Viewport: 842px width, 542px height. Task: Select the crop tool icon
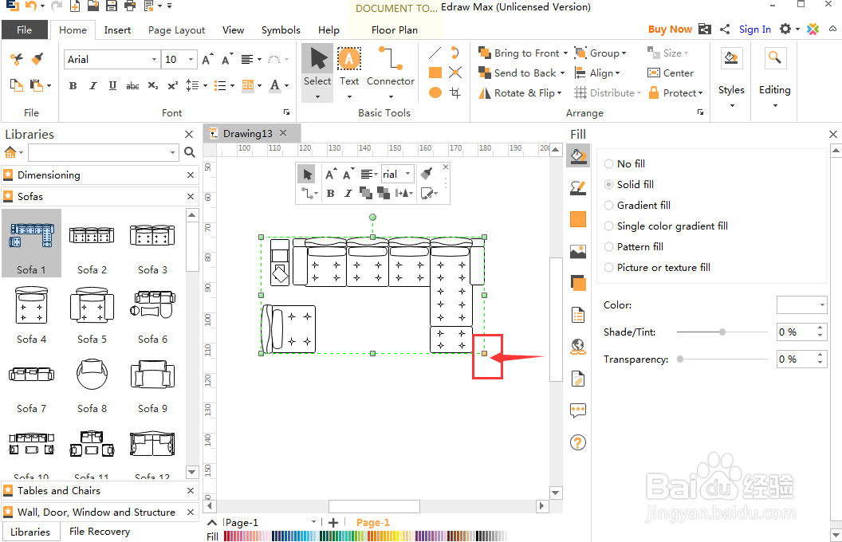tap(455, 92)
